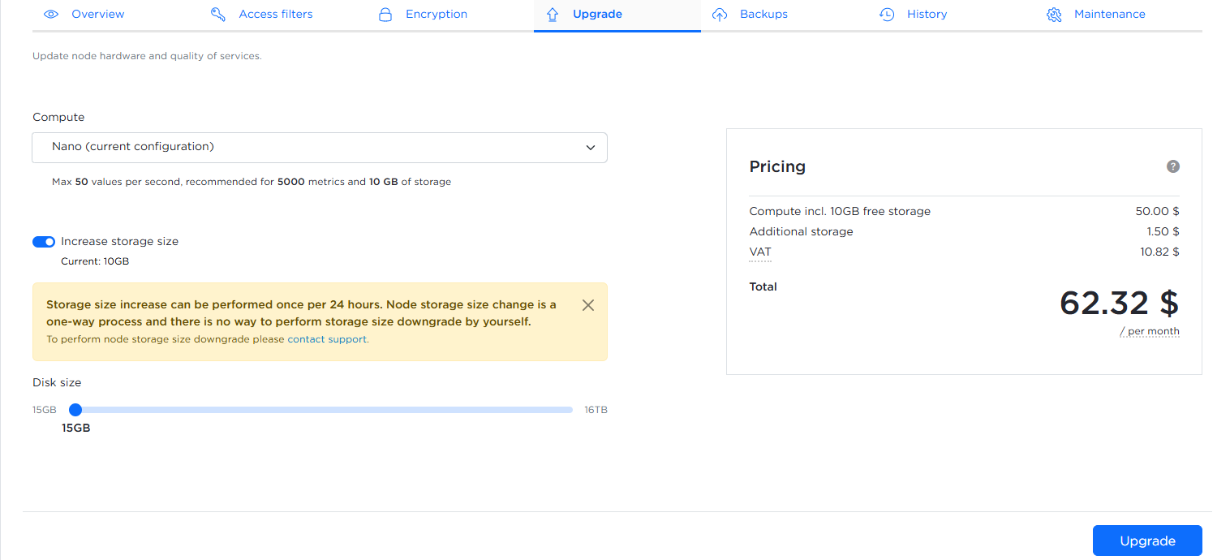This screenshot has width=1230, height=560.
Task: Click the Disk size slider handle
Action: [x=75, y=410]
